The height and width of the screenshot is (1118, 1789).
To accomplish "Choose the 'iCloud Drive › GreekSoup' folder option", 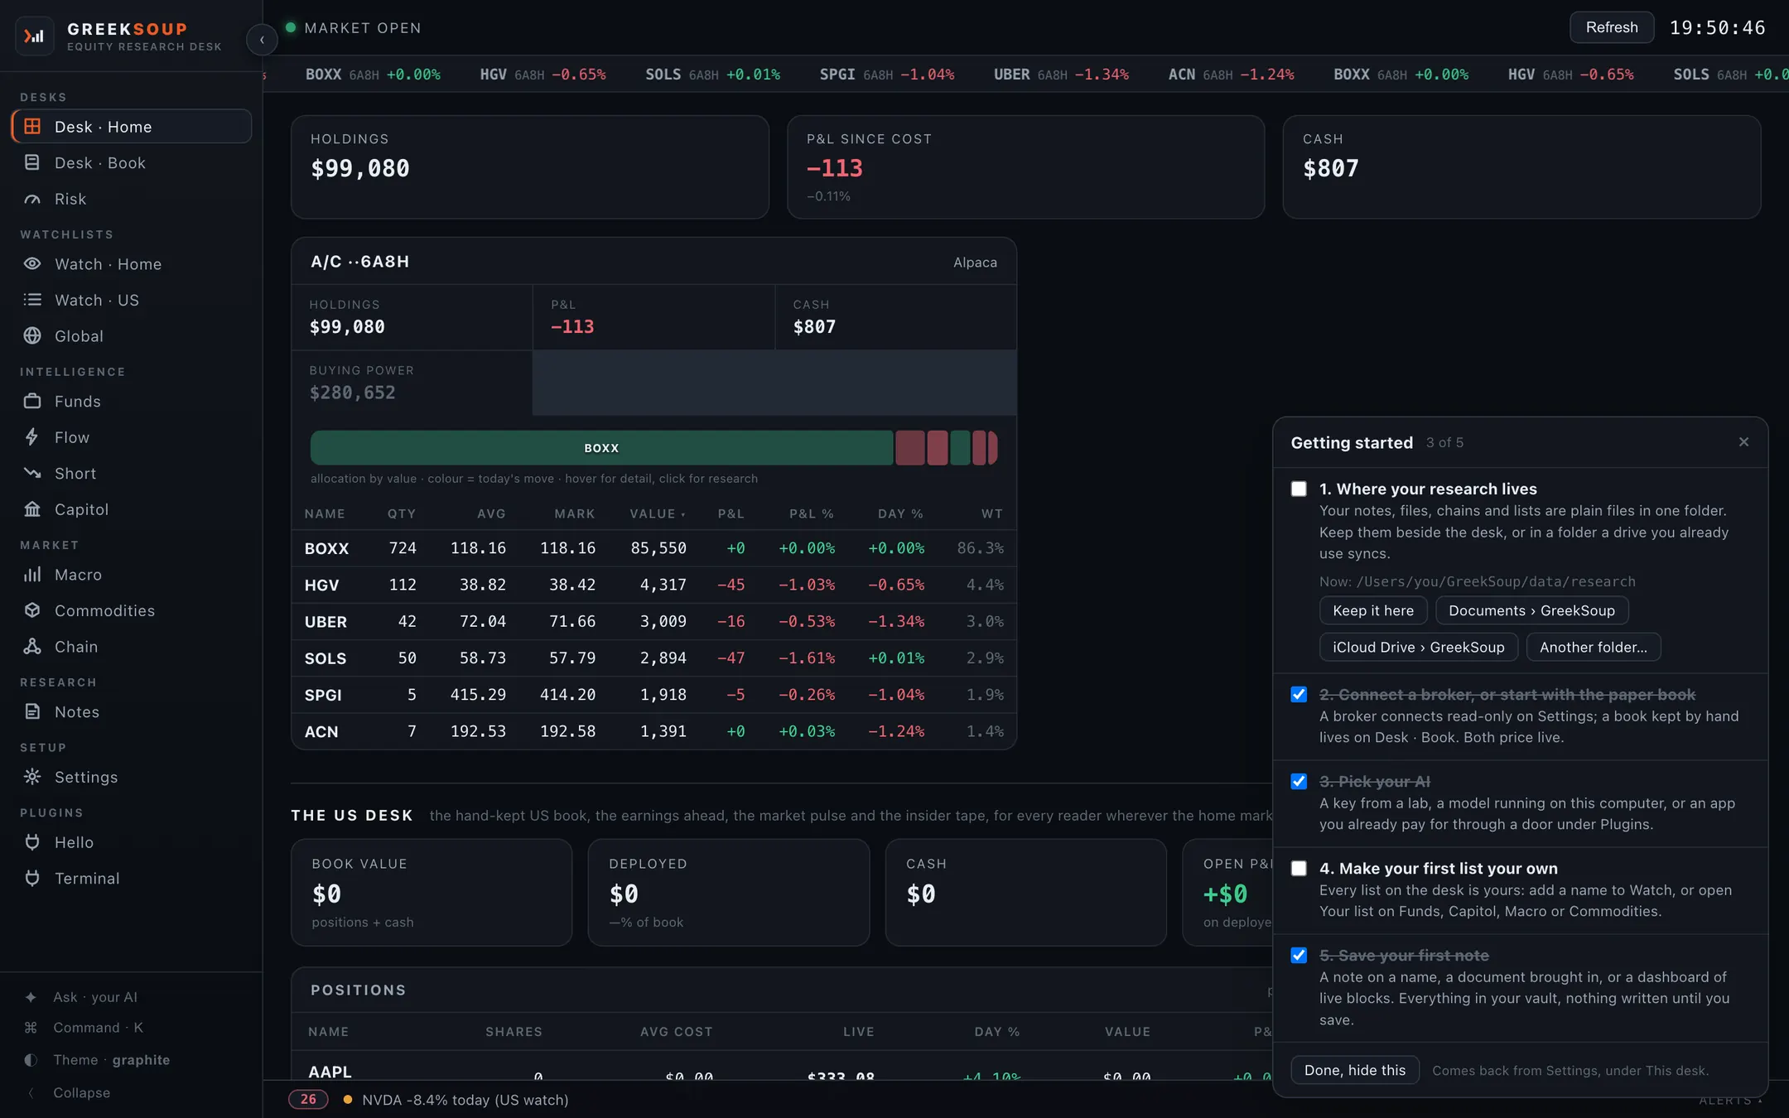I will (x=1418, y=648).
